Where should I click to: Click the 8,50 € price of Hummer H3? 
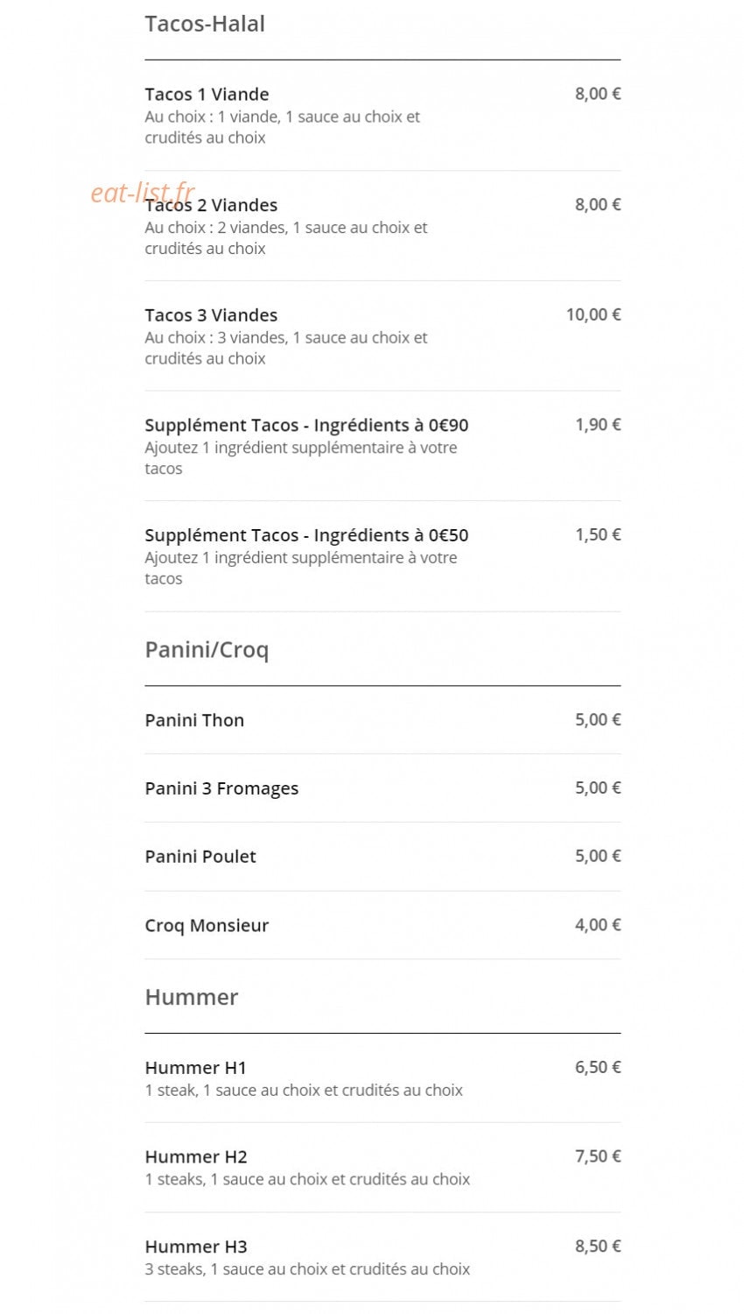[x=598, y=1246]
